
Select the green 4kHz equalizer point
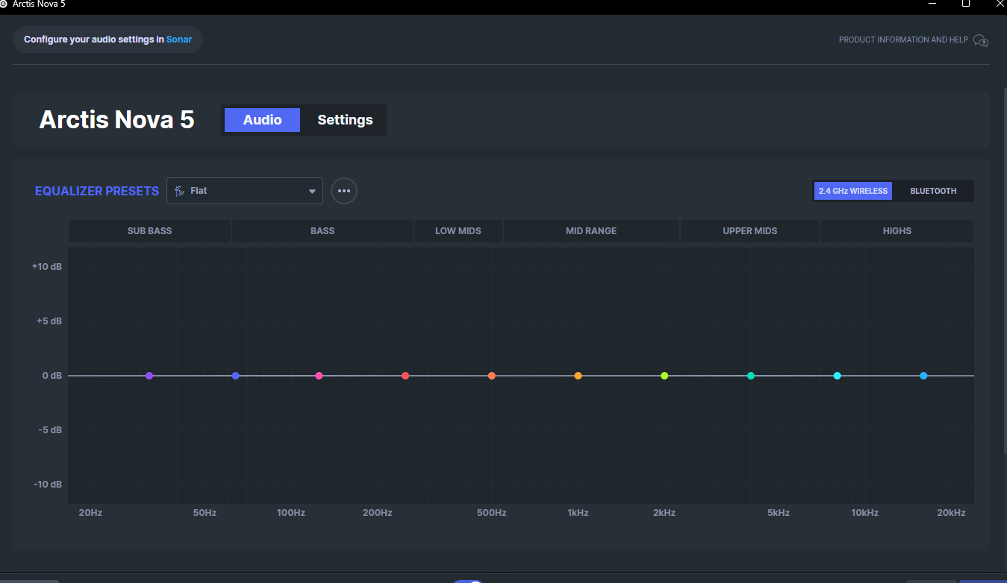point(751,376)
